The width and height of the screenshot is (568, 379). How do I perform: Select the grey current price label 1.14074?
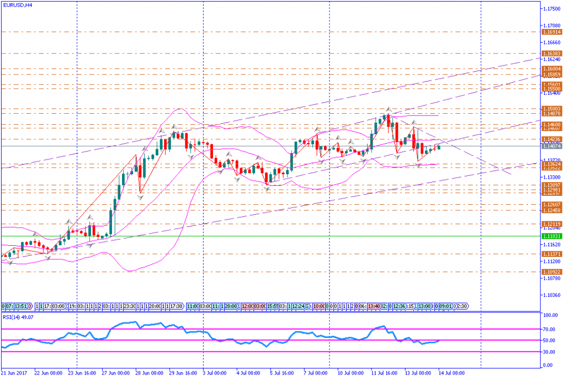[x=551, y=146]
